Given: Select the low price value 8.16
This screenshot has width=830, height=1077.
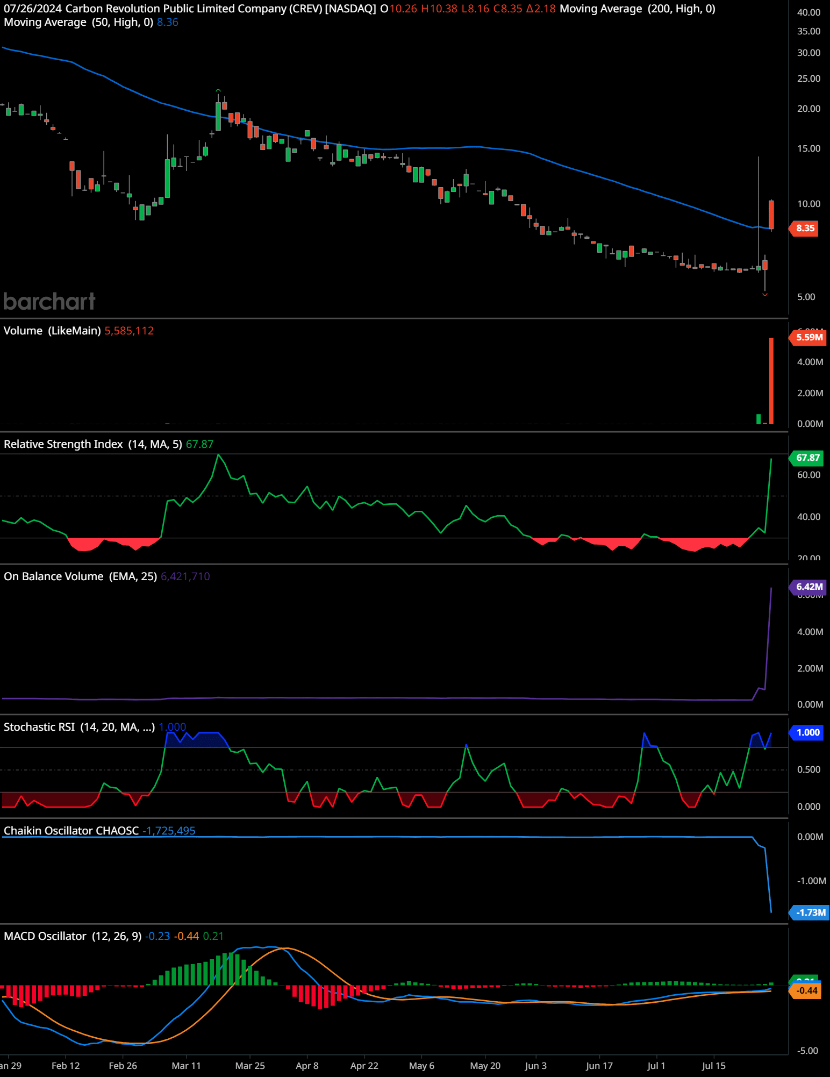Looking at the screenshot, I should tap(479, 9).
